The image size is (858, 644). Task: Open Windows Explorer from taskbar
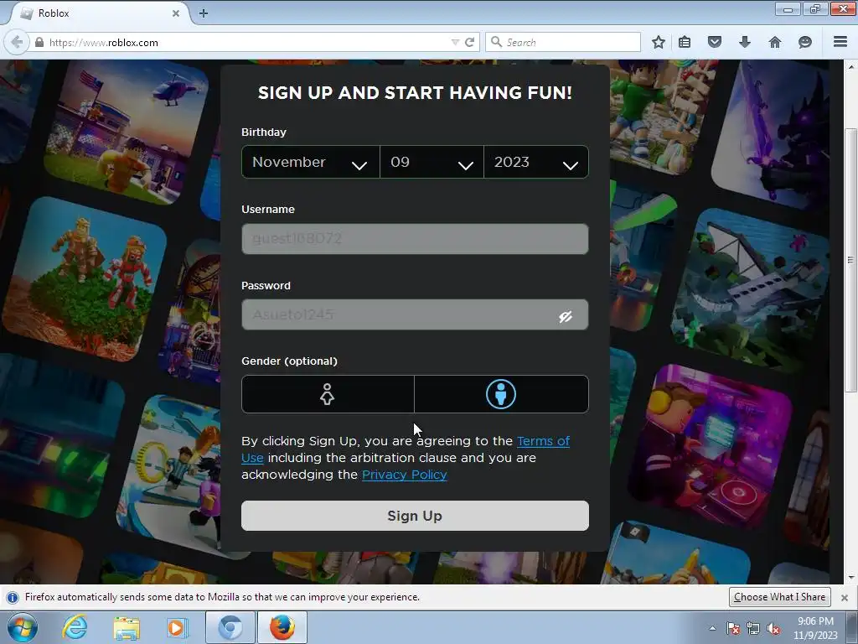[x=127, y=627]
